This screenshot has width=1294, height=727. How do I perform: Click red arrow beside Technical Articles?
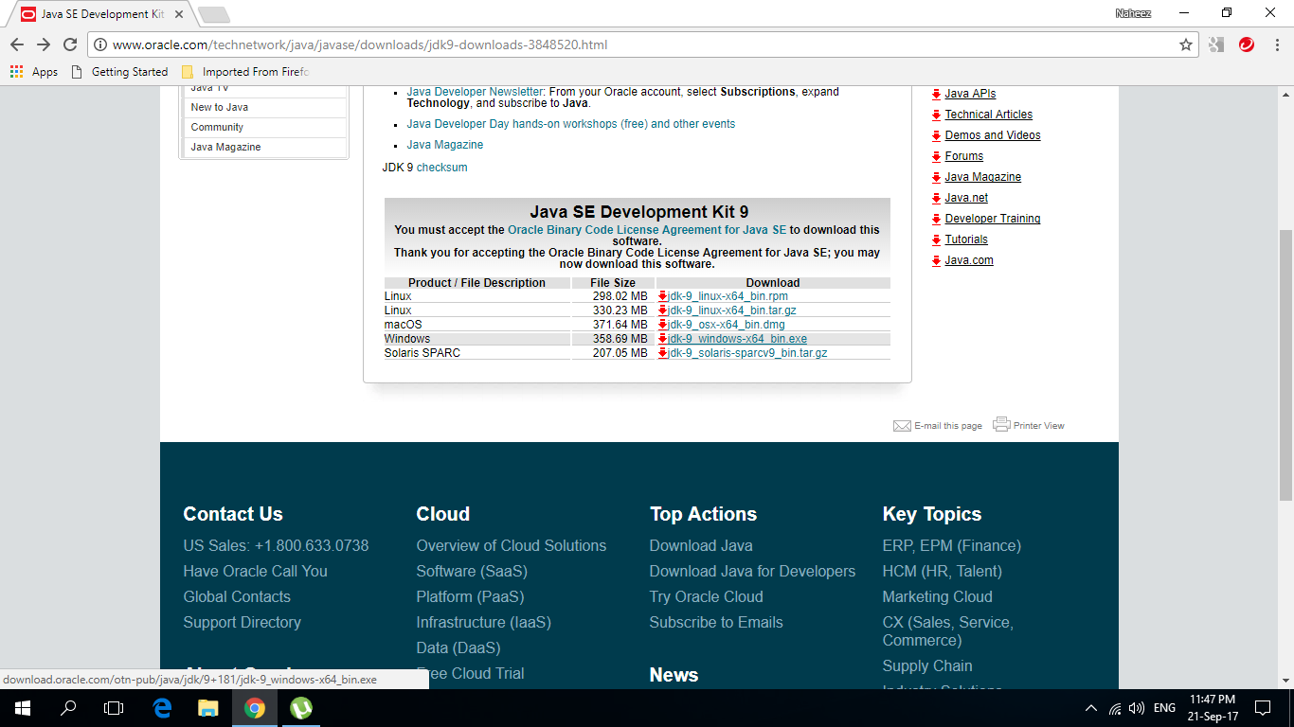(936, 115)
